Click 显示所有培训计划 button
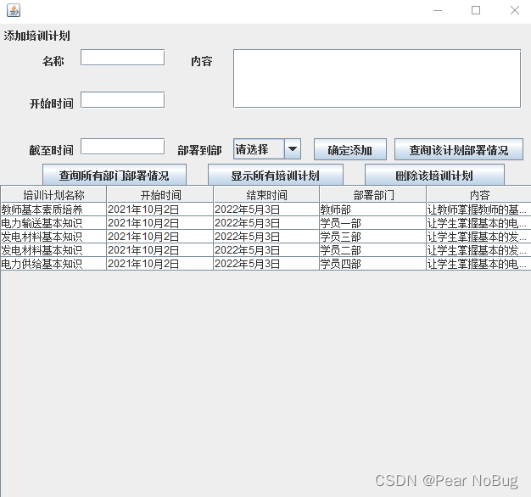531x497 pixels. click(x=276, y=175)
